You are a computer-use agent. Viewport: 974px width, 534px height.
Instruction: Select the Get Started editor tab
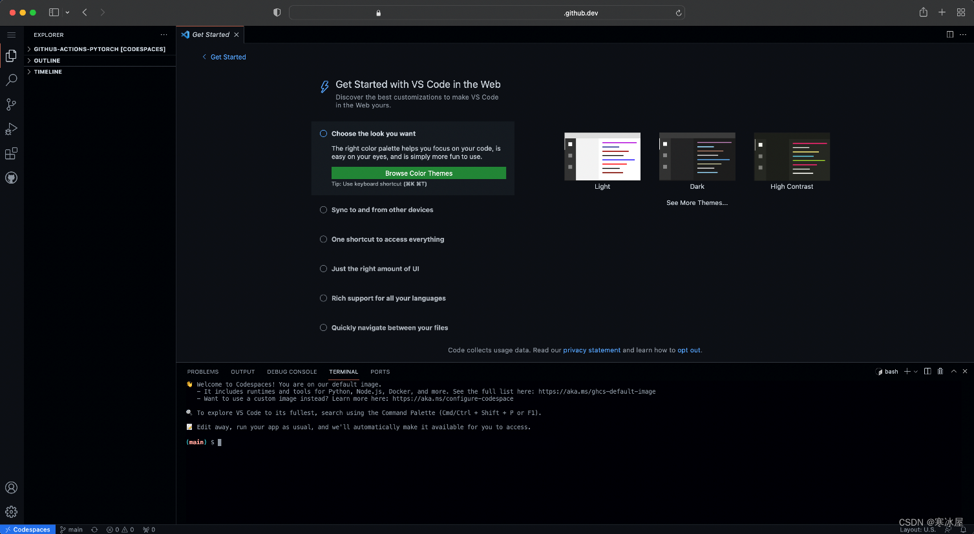[211, 35]
